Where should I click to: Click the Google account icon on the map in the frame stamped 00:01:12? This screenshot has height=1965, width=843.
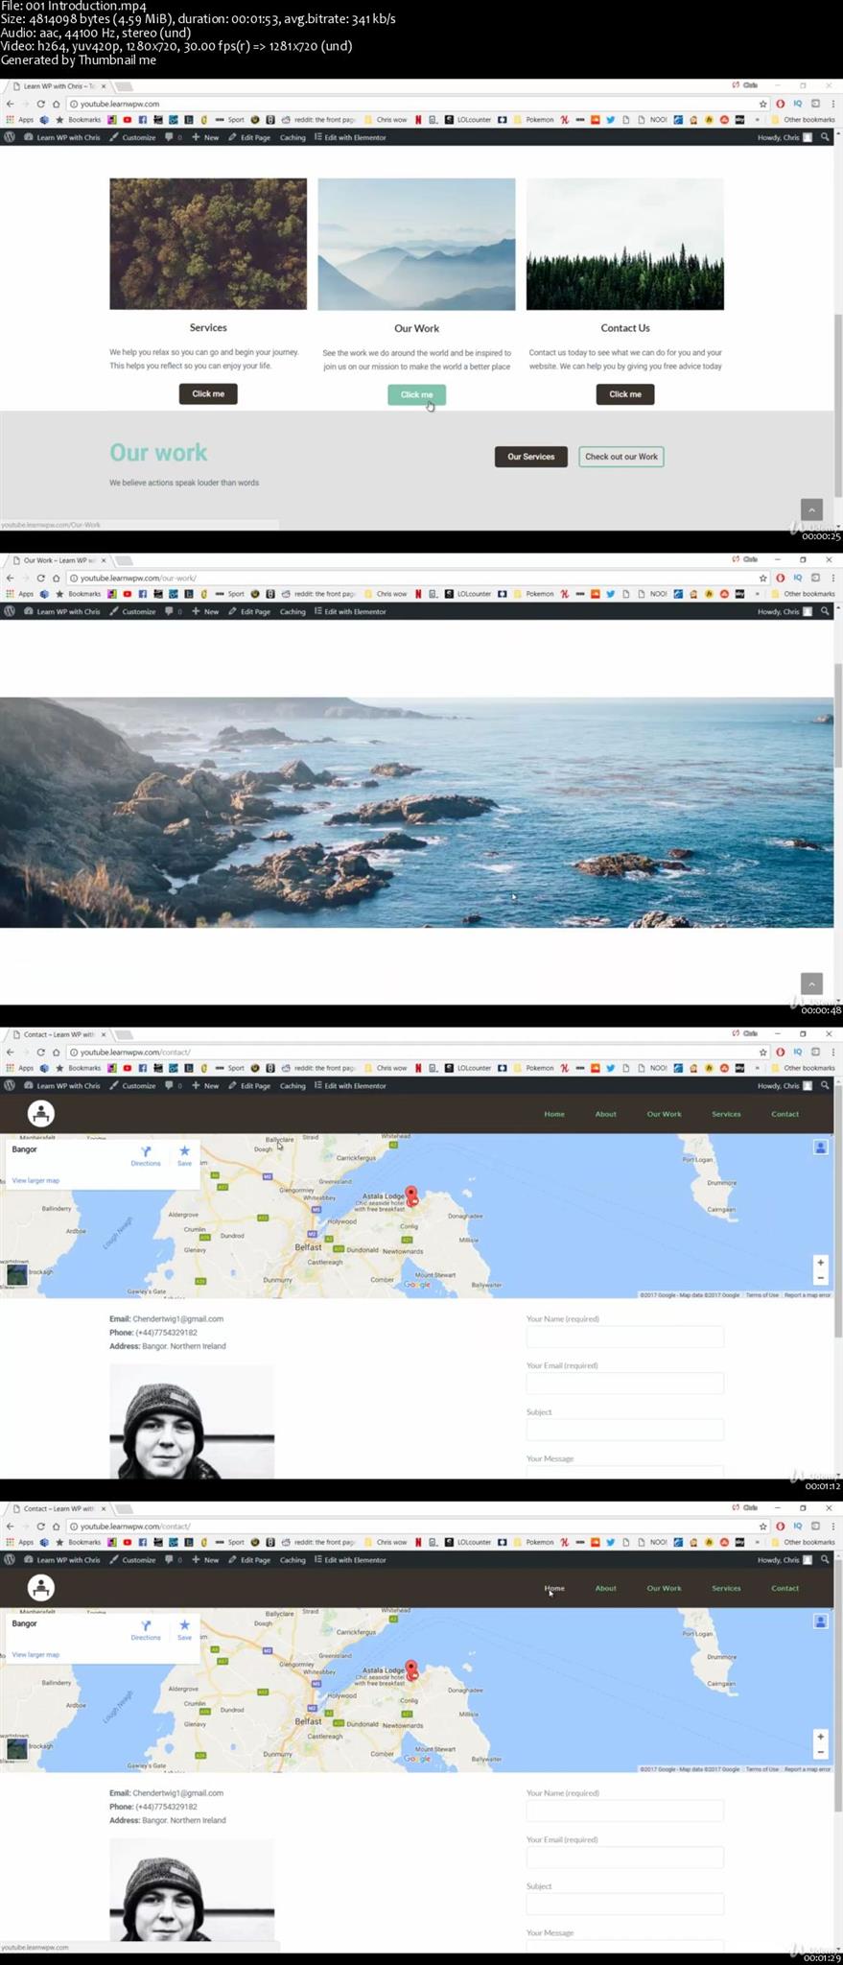coord(821,1147)
